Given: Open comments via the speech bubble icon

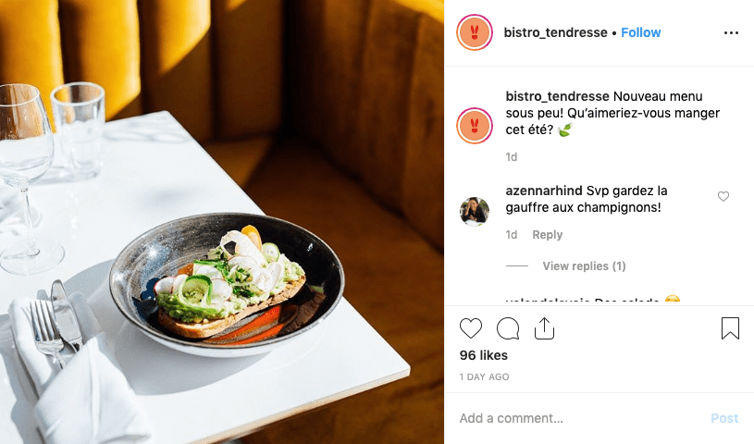Looking at the screenshot, I should point(508,328).
